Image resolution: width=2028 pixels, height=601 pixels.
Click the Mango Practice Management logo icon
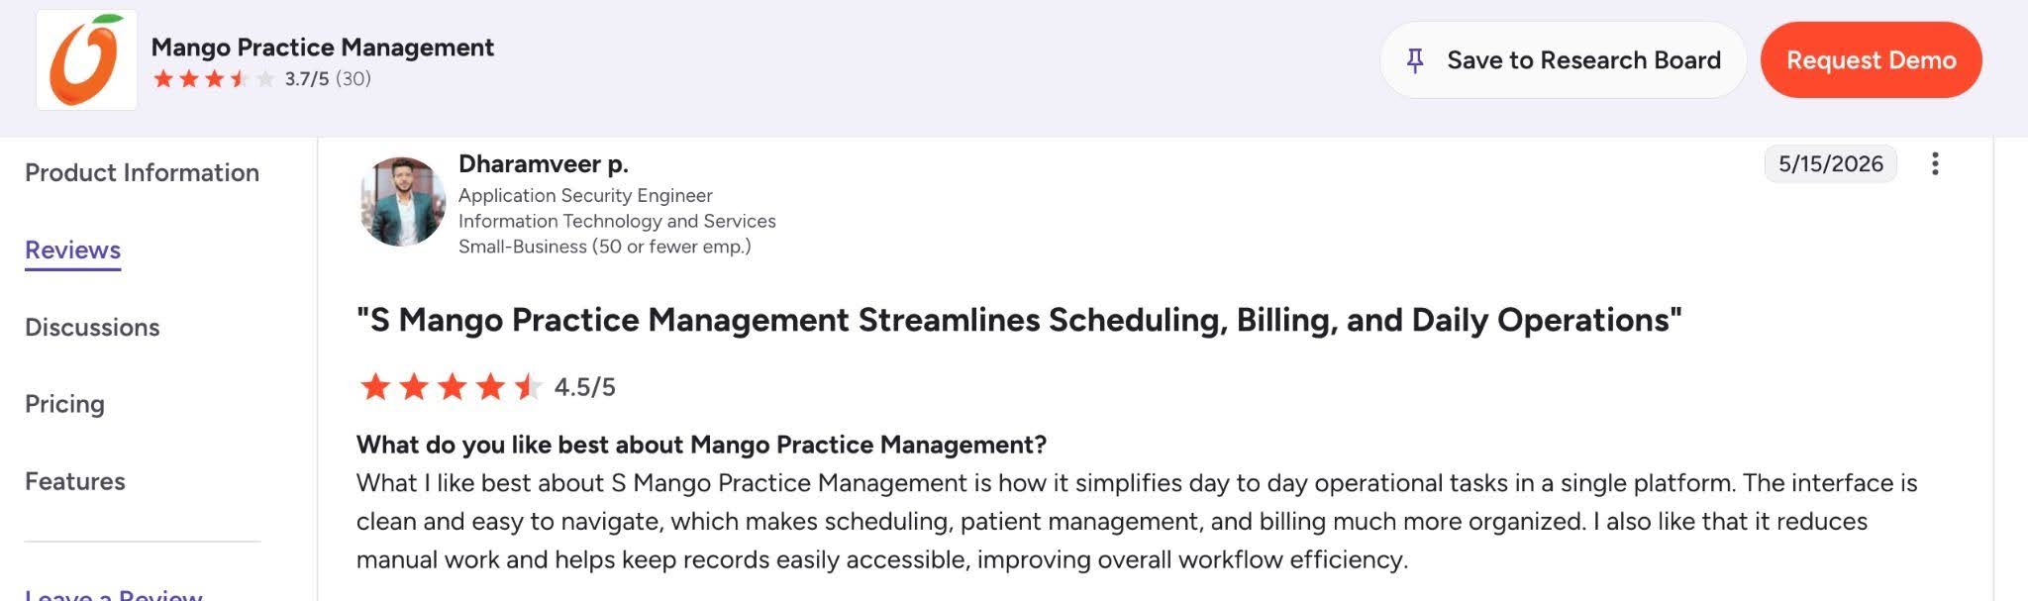[x=87, y=59]
